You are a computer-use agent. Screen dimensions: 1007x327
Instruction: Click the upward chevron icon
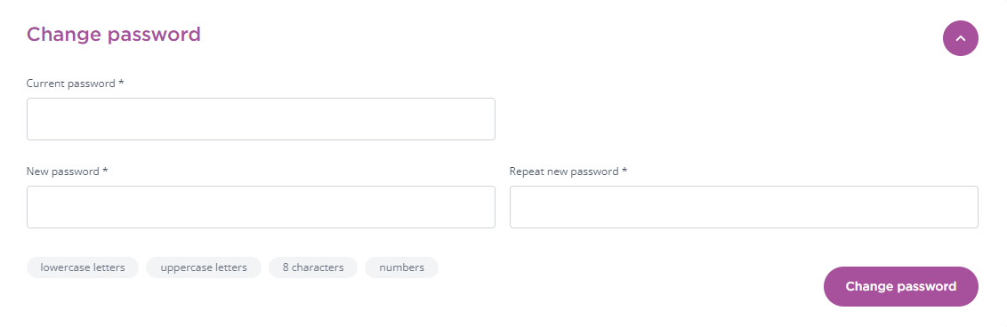click(960, 38)
